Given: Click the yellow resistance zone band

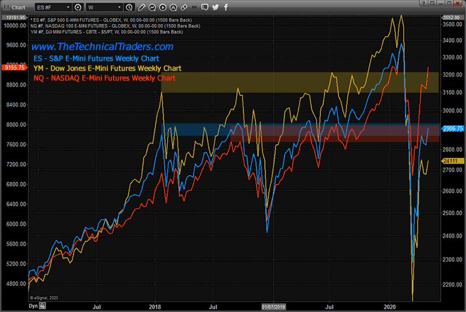Looking at the screenshot, I should point(291,83).
